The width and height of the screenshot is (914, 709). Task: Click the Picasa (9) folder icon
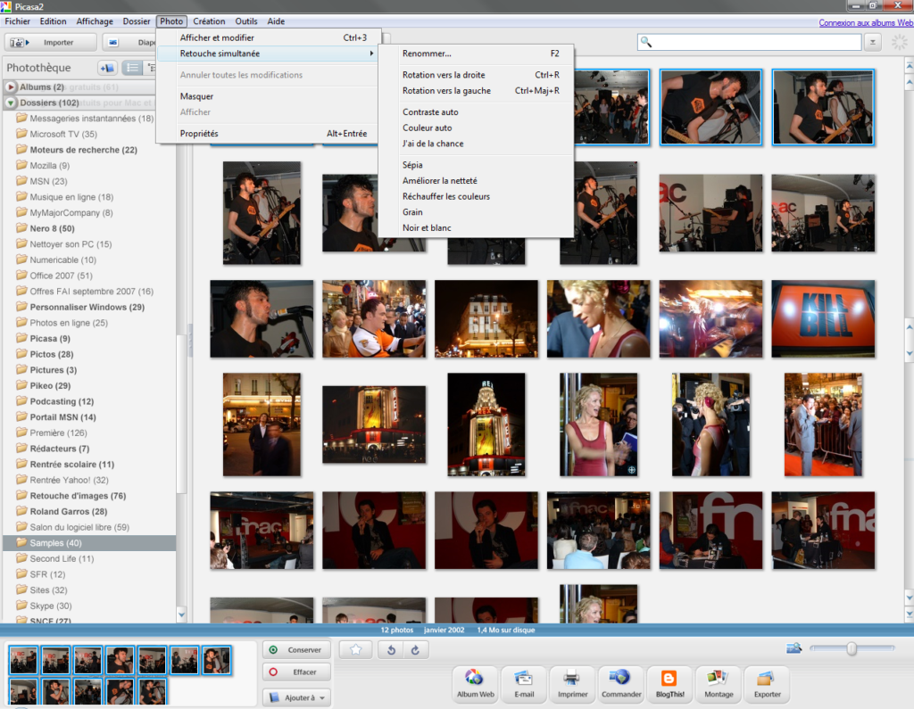(x=22, y=338)
